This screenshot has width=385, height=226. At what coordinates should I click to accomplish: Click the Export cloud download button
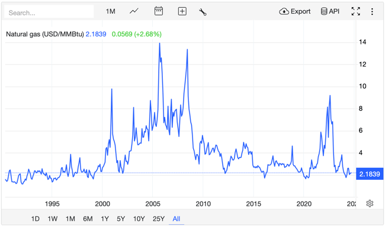coord(294,11)
